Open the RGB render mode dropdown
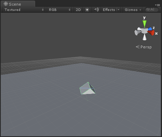The image size is (162, 137). tap(60, 10)
